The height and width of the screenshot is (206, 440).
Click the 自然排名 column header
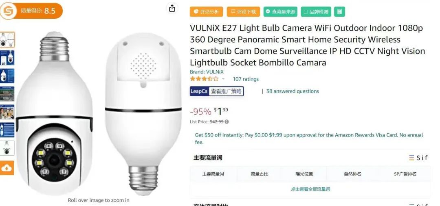pyautogui.click(x=352, y=174)
